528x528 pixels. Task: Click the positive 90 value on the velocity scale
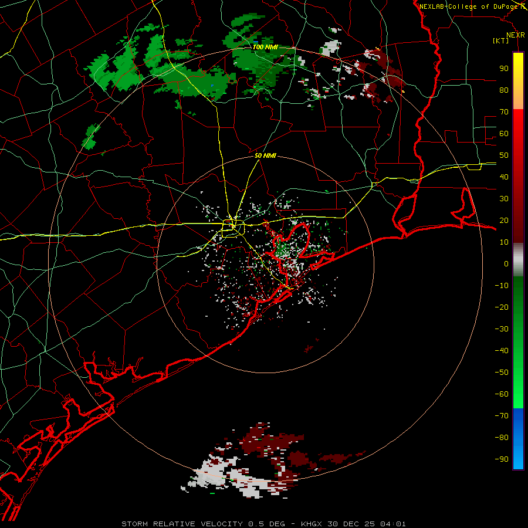(504, 69)
